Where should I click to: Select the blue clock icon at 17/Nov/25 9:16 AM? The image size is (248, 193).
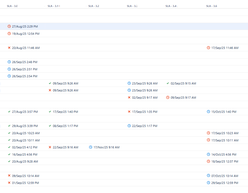(x=91, y=147)
